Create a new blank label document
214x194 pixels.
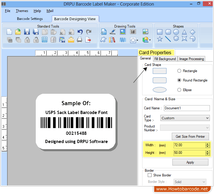(x=9, y=32)
